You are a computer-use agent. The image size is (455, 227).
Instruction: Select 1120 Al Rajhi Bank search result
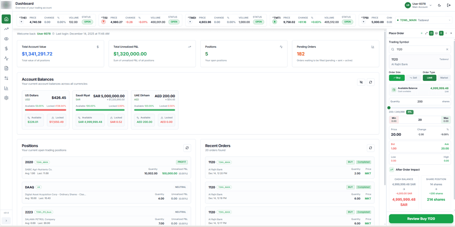tap(420, 61)
